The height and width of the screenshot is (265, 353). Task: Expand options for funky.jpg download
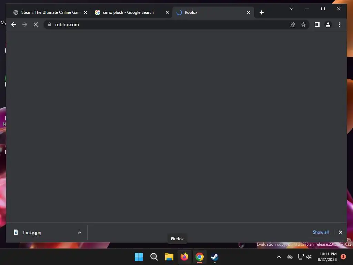coord(80,233)
